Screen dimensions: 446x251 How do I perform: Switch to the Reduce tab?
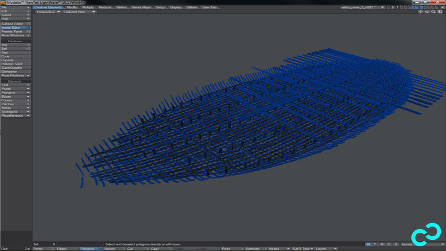click(x=105, y=7)
